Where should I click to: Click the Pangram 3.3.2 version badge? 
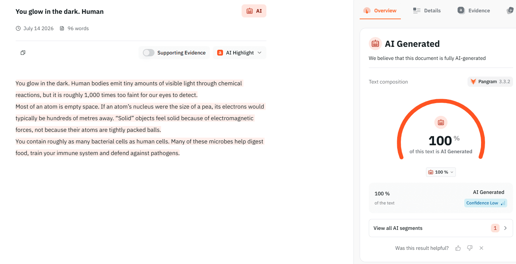[490, 82]
